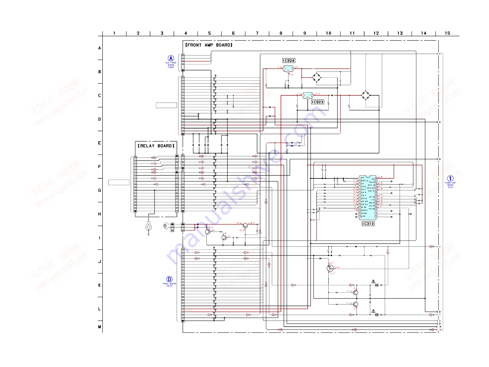Click the IC923 regulator body symbol
489x367 pixels.
pyautogui.click(x=308, y=96)
